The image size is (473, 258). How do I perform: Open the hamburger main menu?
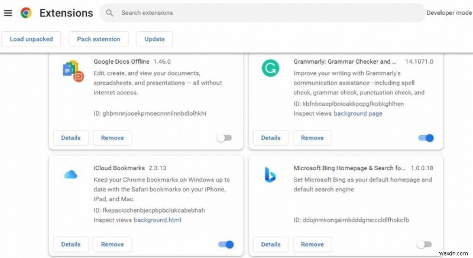click(x=8, y=13)
